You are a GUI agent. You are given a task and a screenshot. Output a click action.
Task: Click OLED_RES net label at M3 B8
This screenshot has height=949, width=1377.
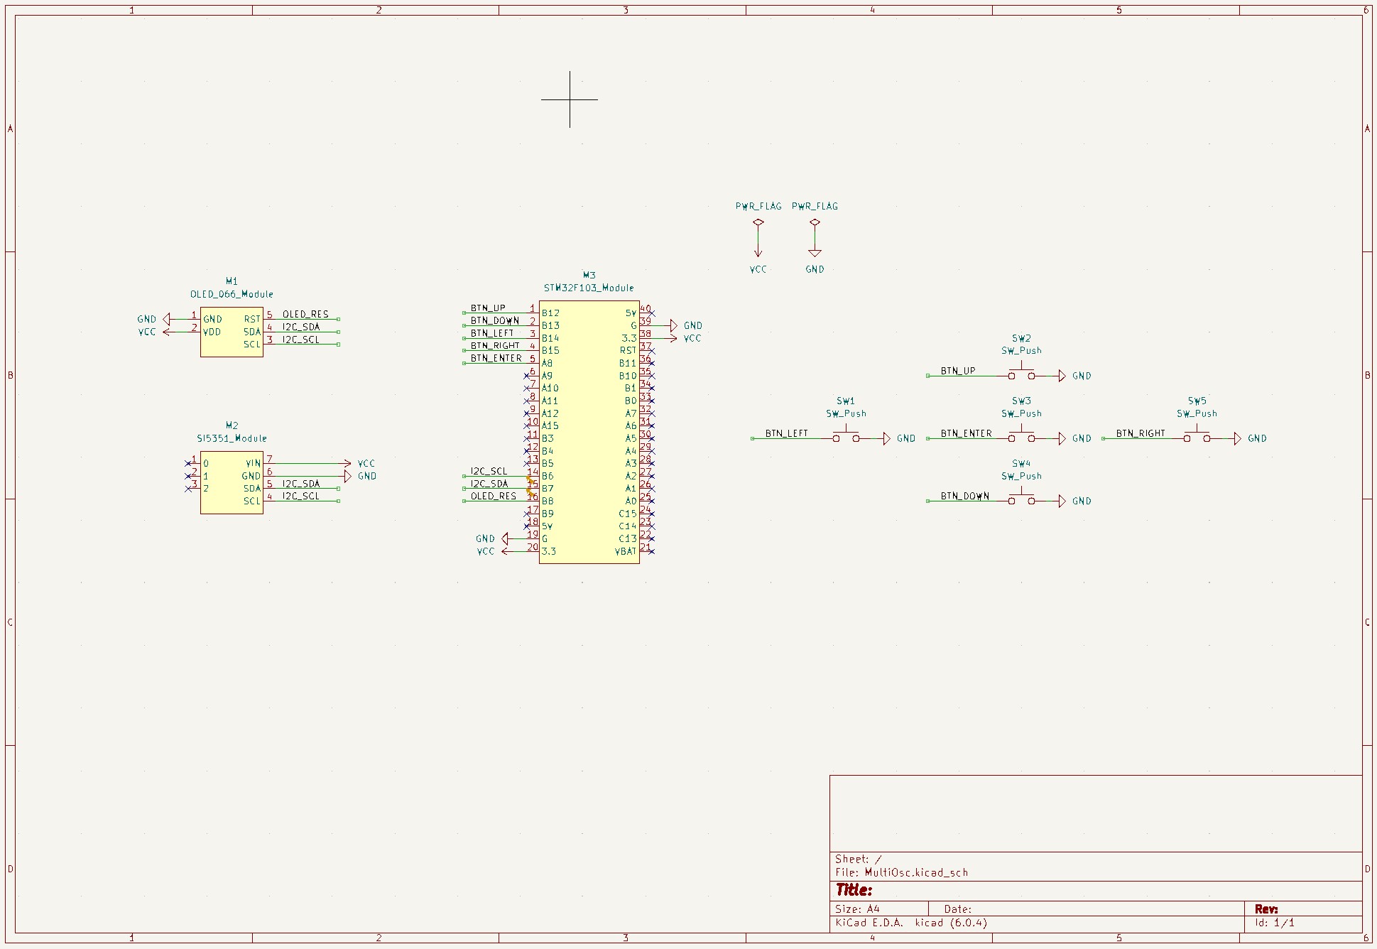[494, 496]
